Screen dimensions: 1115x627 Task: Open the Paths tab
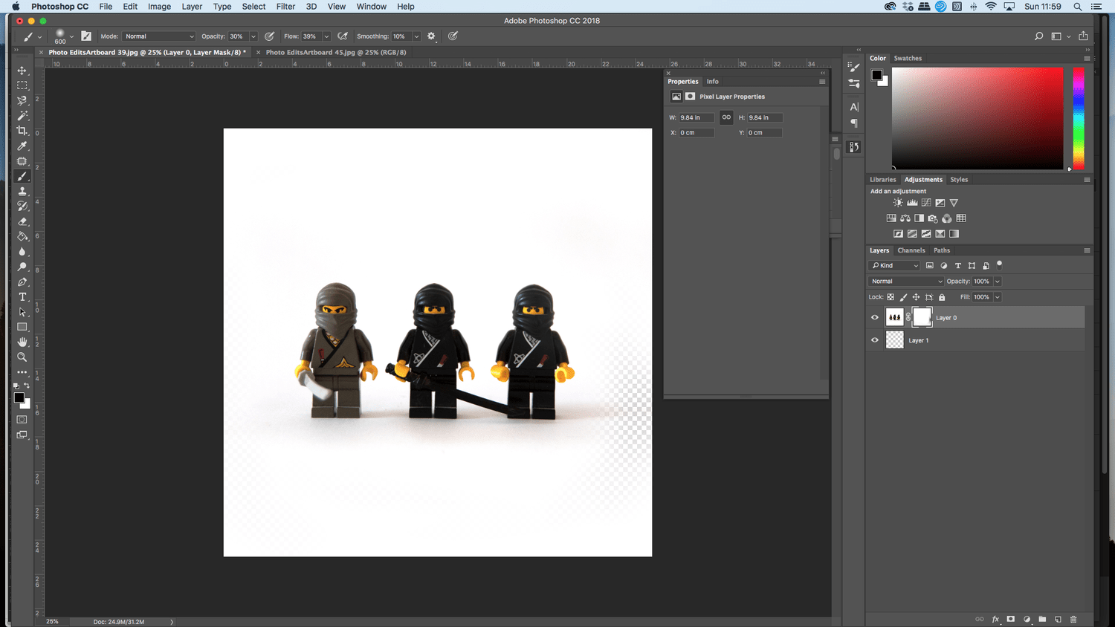(x=942, y=250)
